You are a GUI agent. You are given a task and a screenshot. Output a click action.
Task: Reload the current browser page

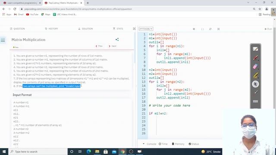pyautogui.click(x=15, y=9)
